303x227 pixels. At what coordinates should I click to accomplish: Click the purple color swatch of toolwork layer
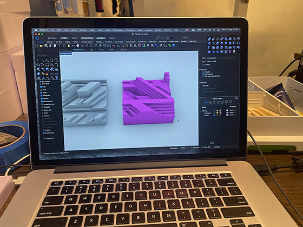point(227,112)
